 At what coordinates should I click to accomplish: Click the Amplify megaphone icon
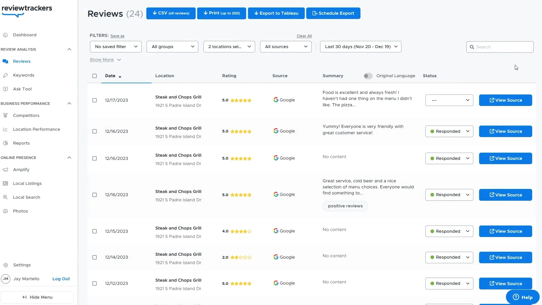pyautogui.click(x=5, y=170)
